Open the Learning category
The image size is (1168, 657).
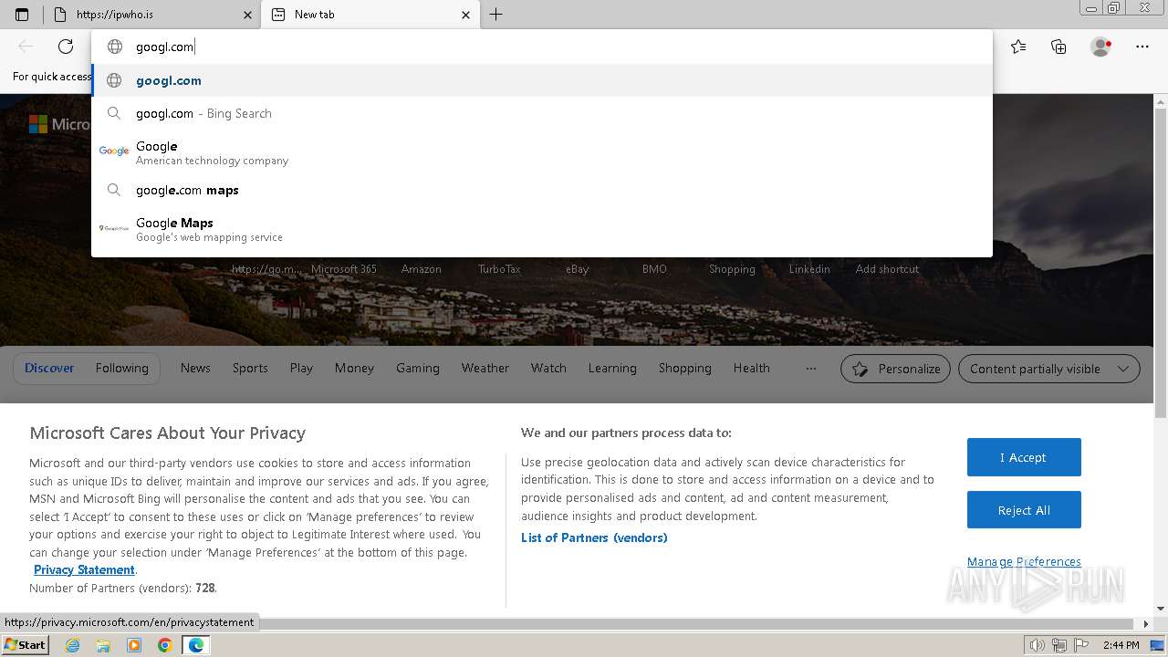coord(612,368)
